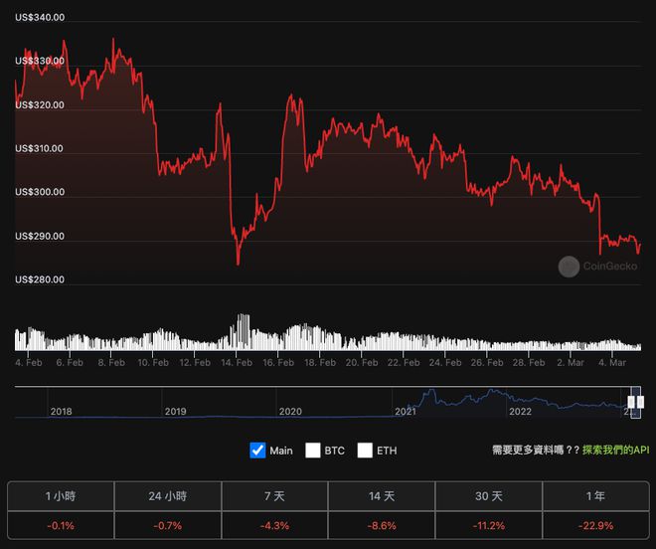Screen dimensions: 656x549
Task: Select the 1 年 period tab
Action: [x=595, y=496]
